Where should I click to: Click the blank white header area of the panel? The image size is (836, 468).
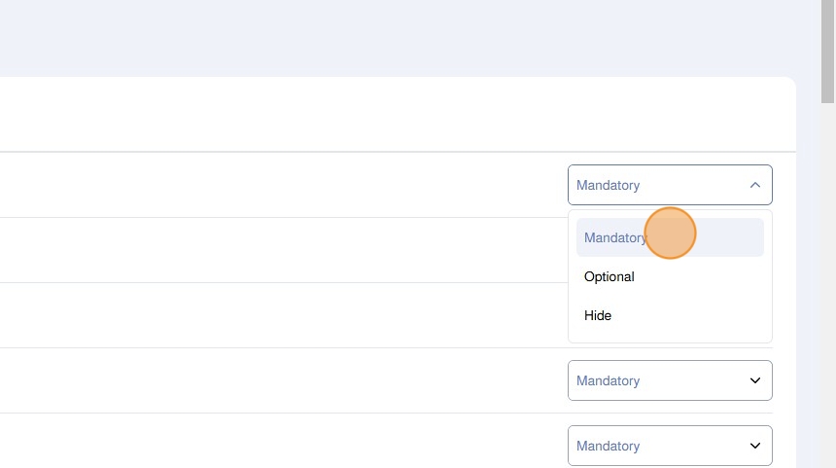point(389,115)
